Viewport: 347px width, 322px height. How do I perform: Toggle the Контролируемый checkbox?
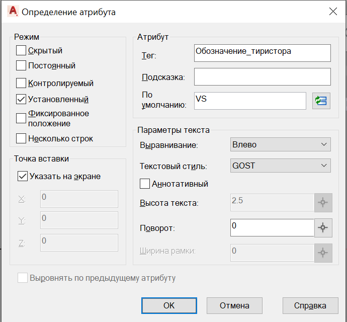click(x=21, y=83)
